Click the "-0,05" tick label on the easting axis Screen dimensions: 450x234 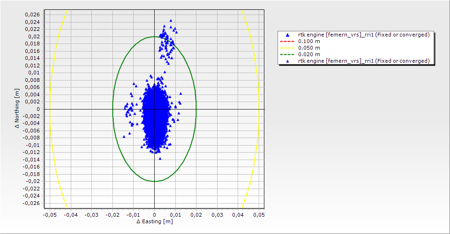pos(49,214)
